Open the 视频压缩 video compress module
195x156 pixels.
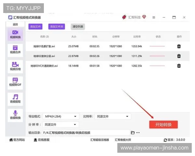click(x=15, y=67)
